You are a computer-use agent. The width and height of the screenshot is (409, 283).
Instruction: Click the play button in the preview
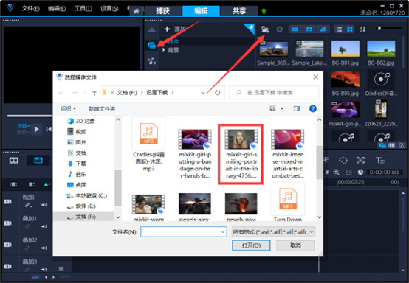pyautogui.click(x=37, y=129)
